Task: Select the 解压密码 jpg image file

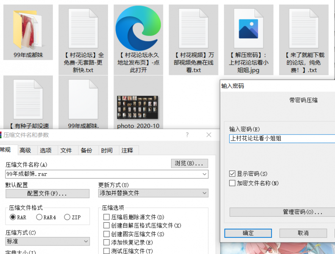Action: click(x=248, y=29)
